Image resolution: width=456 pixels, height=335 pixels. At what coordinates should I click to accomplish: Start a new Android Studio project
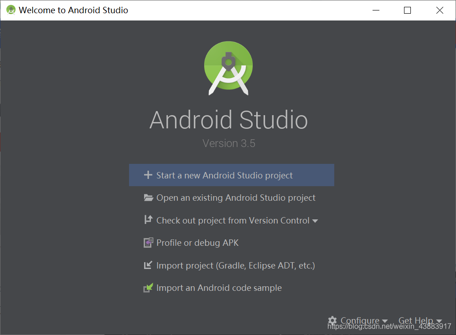pyautogui.click(x=232, y=175)
